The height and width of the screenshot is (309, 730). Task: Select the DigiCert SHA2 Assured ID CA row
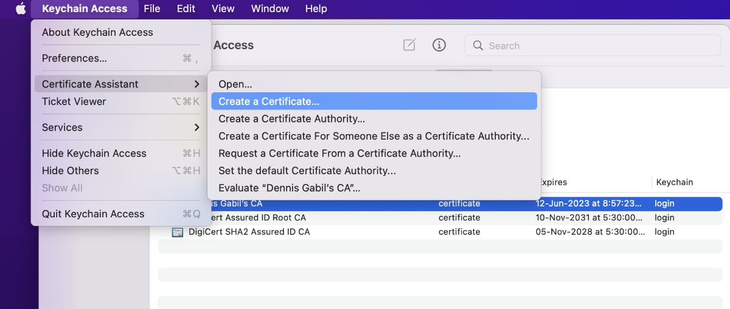[304, 232]
